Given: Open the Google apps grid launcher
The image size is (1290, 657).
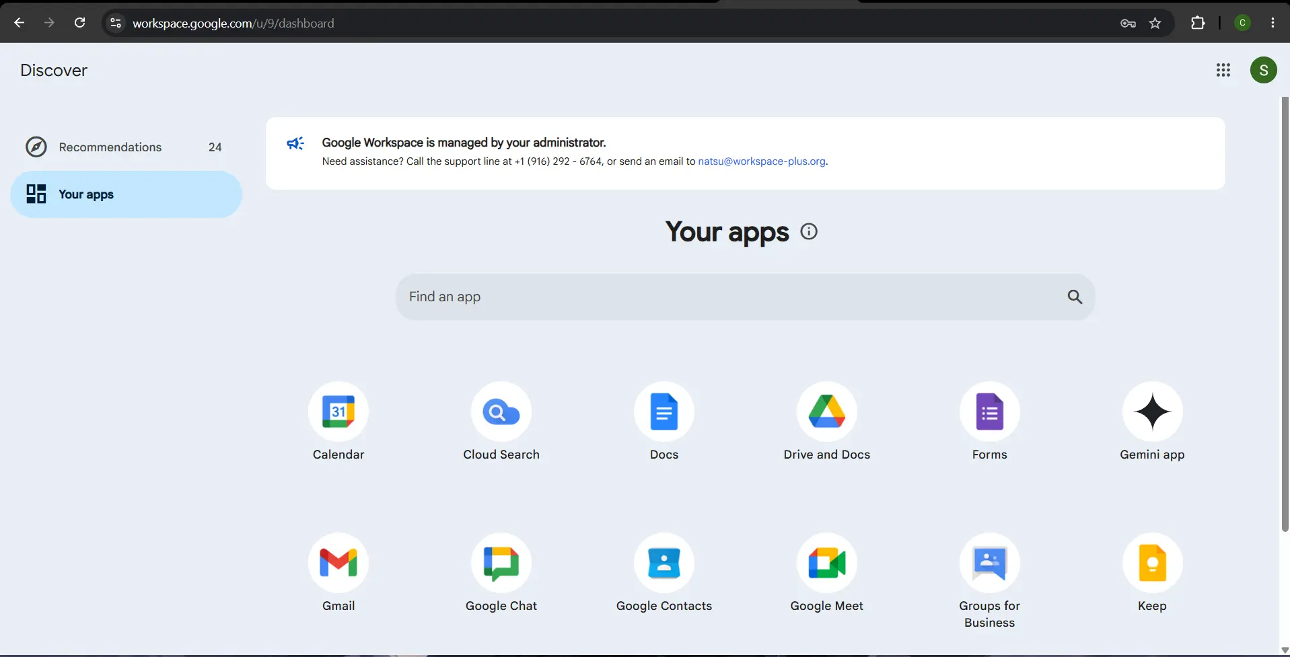Looking at the screenshot, I should pos(1223,70).
